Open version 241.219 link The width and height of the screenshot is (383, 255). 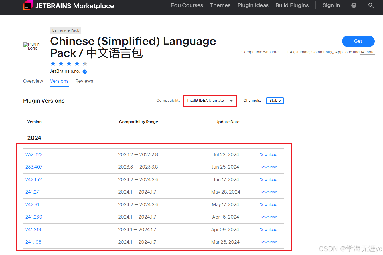33,230
